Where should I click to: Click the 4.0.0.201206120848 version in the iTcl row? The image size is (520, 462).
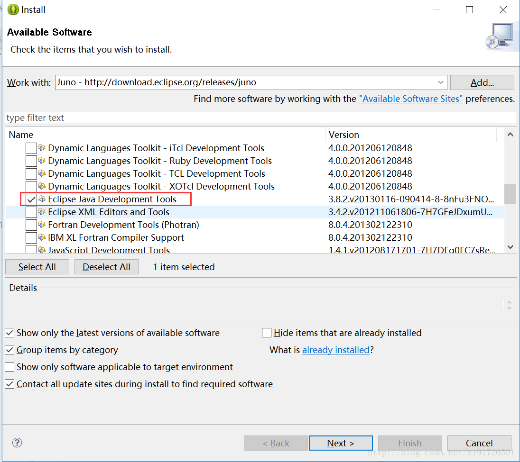(370, 148)
